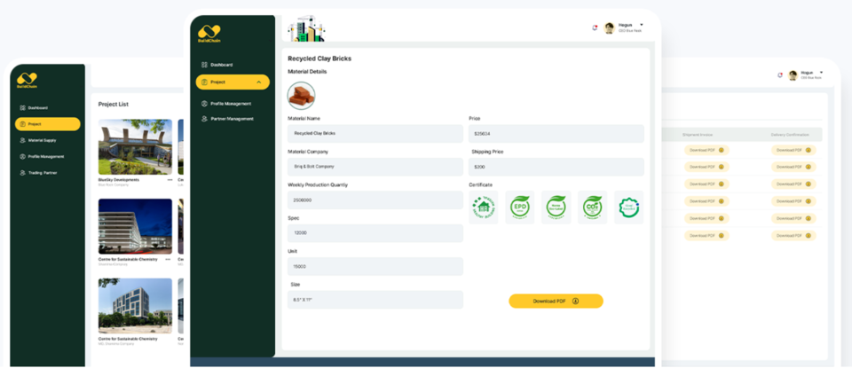Expand the Hegun user dropdown in front window
This screenshot has height=376, width=852.
click(x=642, y=25)
